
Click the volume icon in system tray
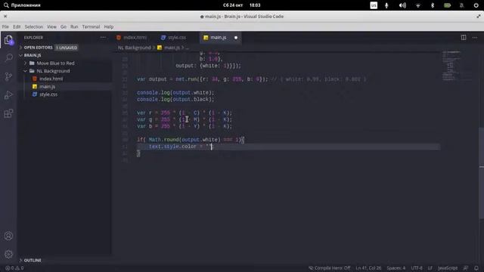click(x=402, y=5)
